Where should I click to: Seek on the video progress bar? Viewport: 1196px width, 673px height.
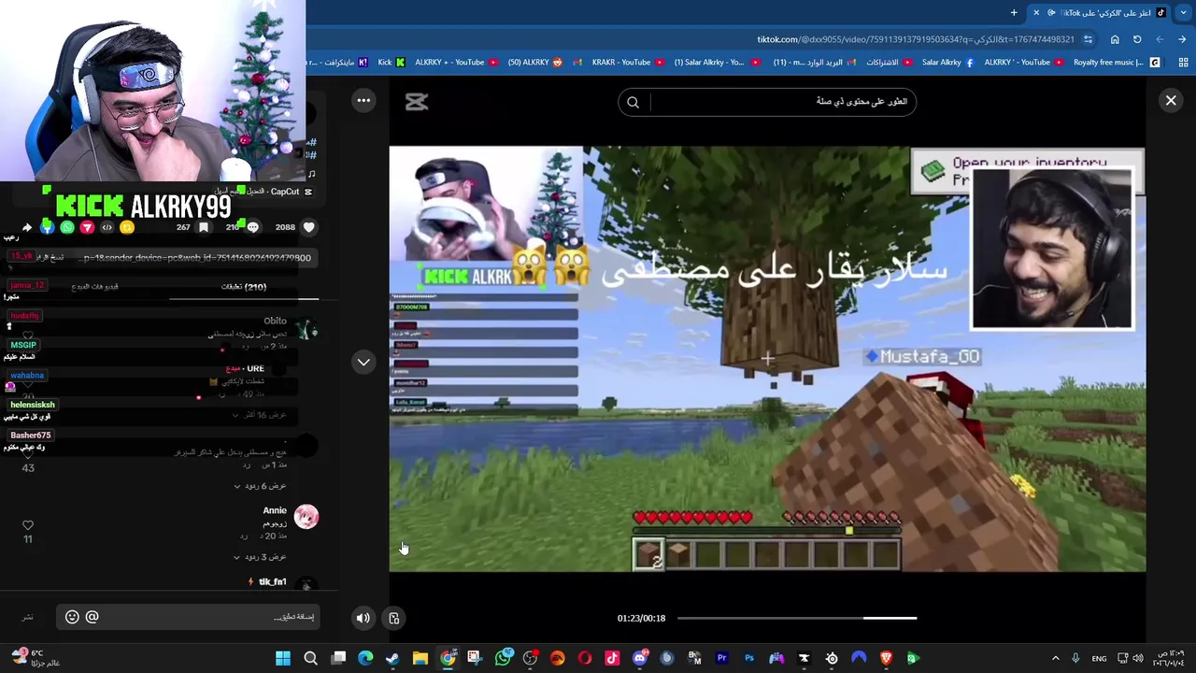[x=797, y=618]
